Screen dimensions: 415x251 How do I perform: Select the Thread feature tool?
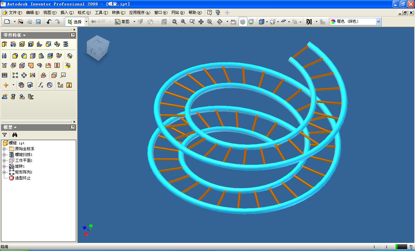[x=5, y=56]
